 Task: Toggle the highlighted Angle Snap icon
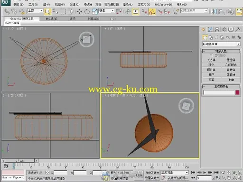click(152, 11)
